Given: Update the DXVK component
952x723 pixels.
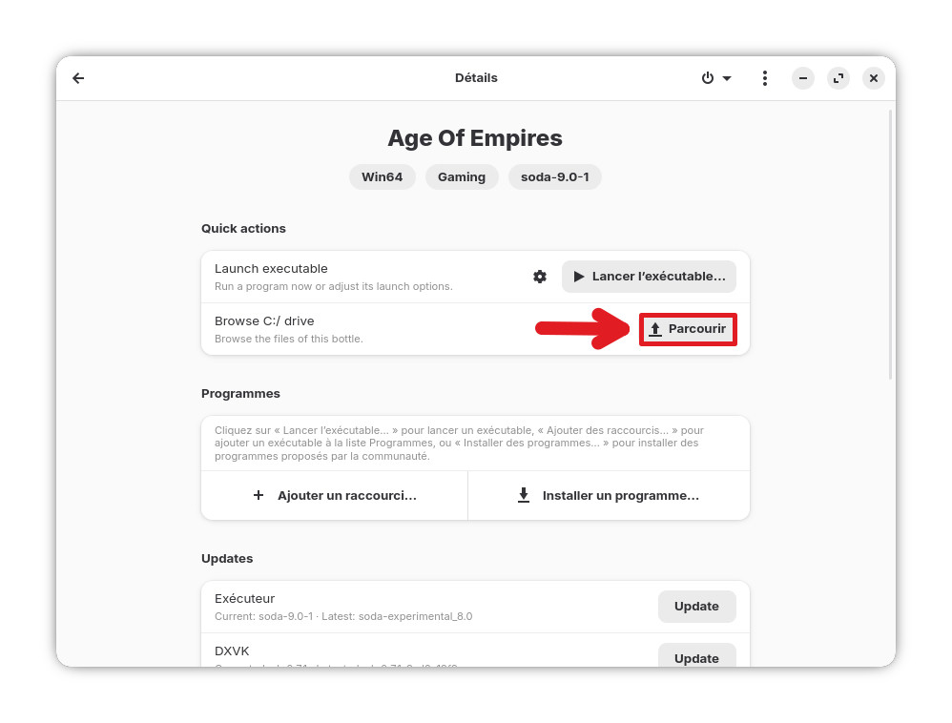Looking at the screenshot, I should [696, 657].
